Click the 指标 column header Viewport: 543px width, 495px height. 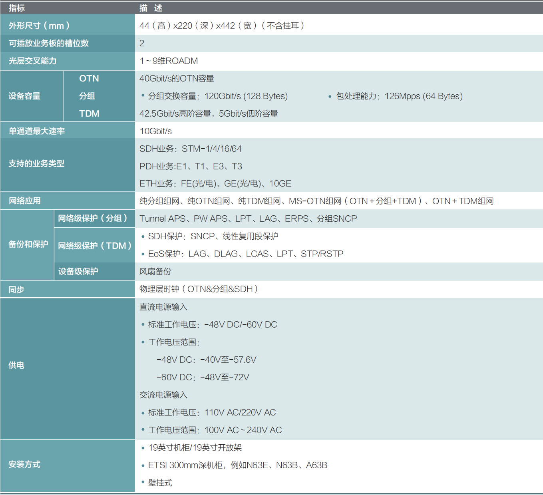17,8
